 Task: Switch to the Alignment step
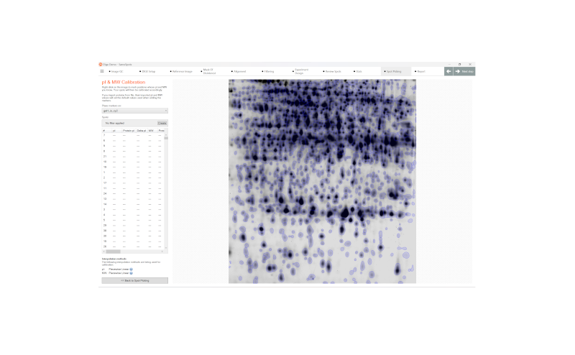pyautogui.click(x=239, y=72)
